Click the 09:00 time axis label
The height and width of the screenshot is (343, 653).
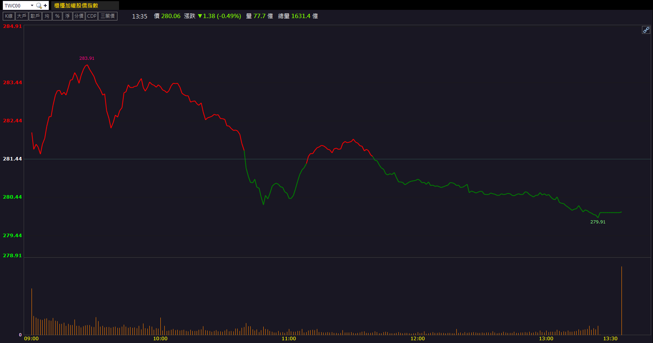click(x=32, y=339)
